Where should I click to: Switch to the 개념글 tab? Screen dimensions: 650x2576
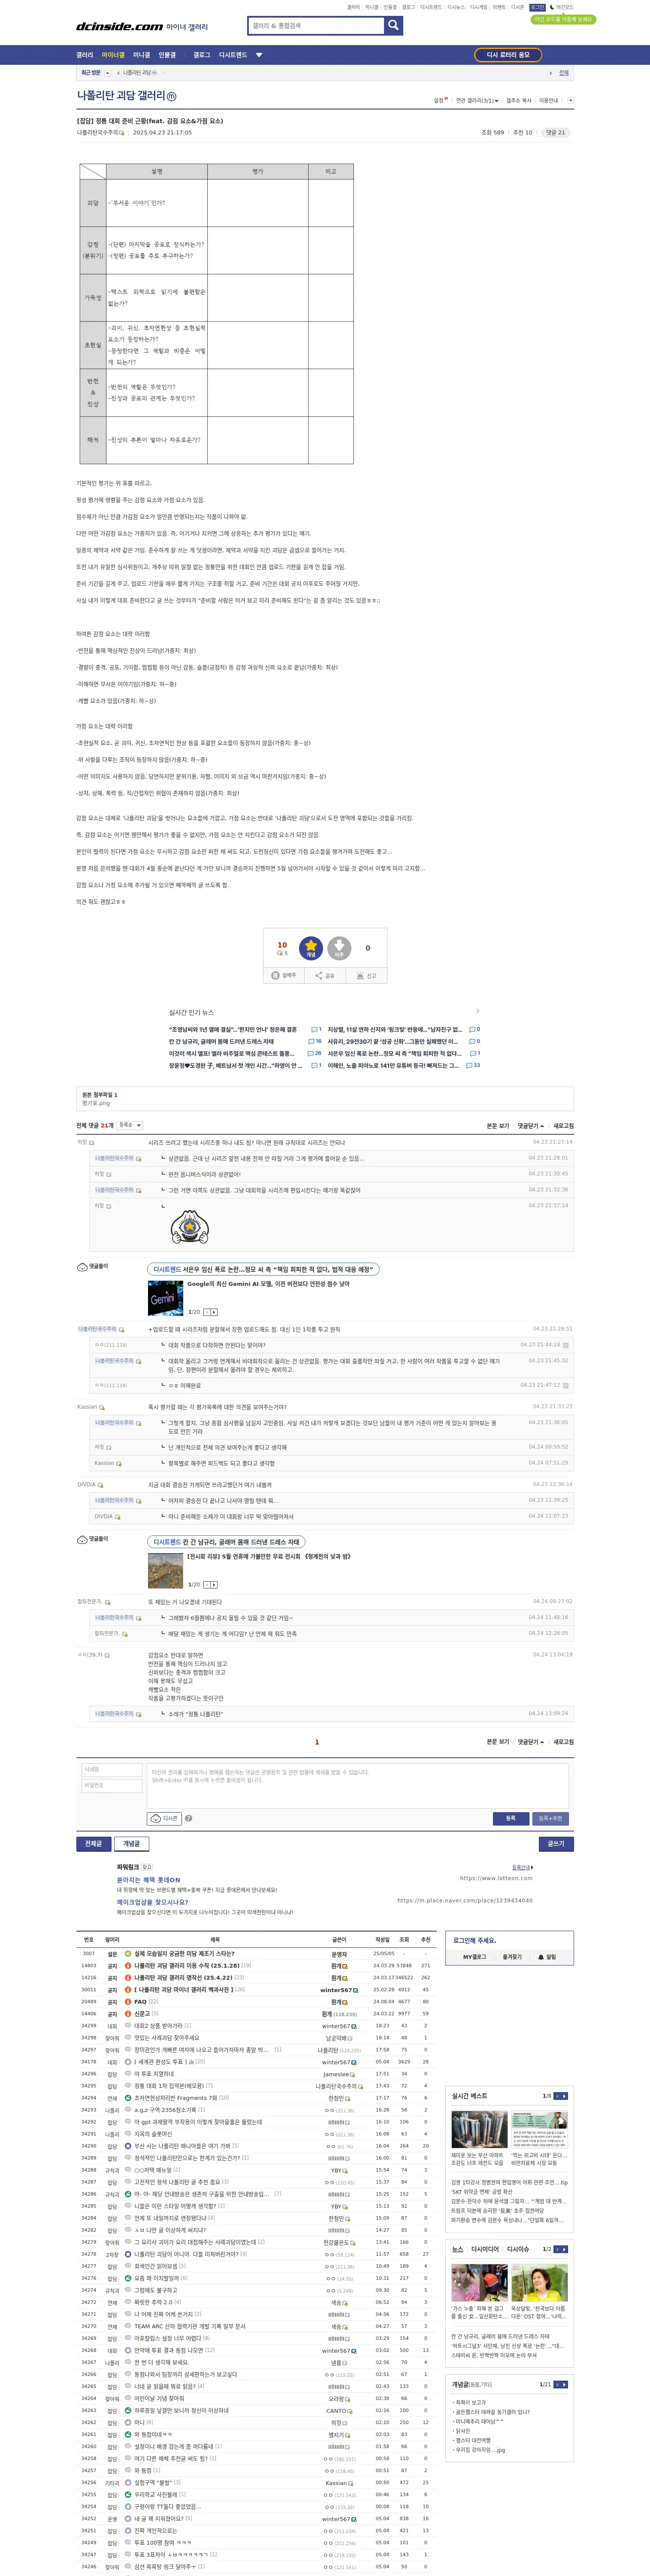(x=132, y=1843)
